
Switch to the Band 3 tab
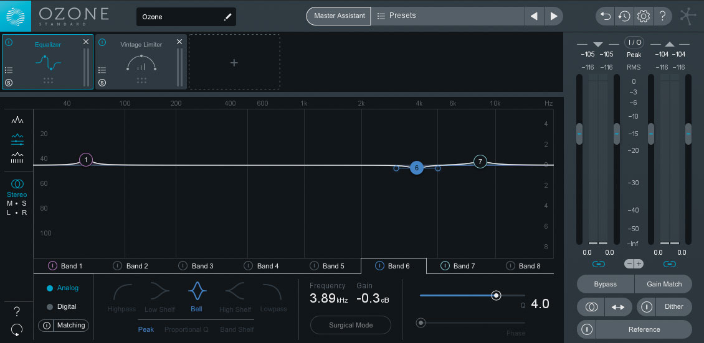(197, 266)
